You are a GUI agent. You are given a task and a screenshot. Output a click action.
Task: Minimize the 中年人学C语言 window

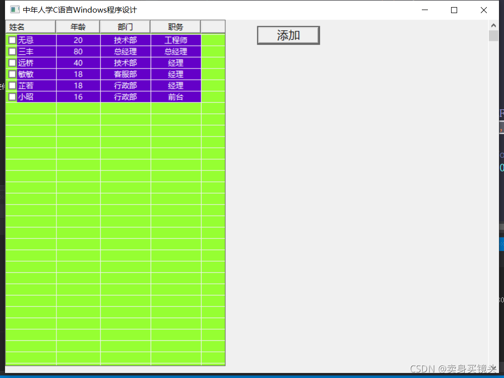pos(425,10)
